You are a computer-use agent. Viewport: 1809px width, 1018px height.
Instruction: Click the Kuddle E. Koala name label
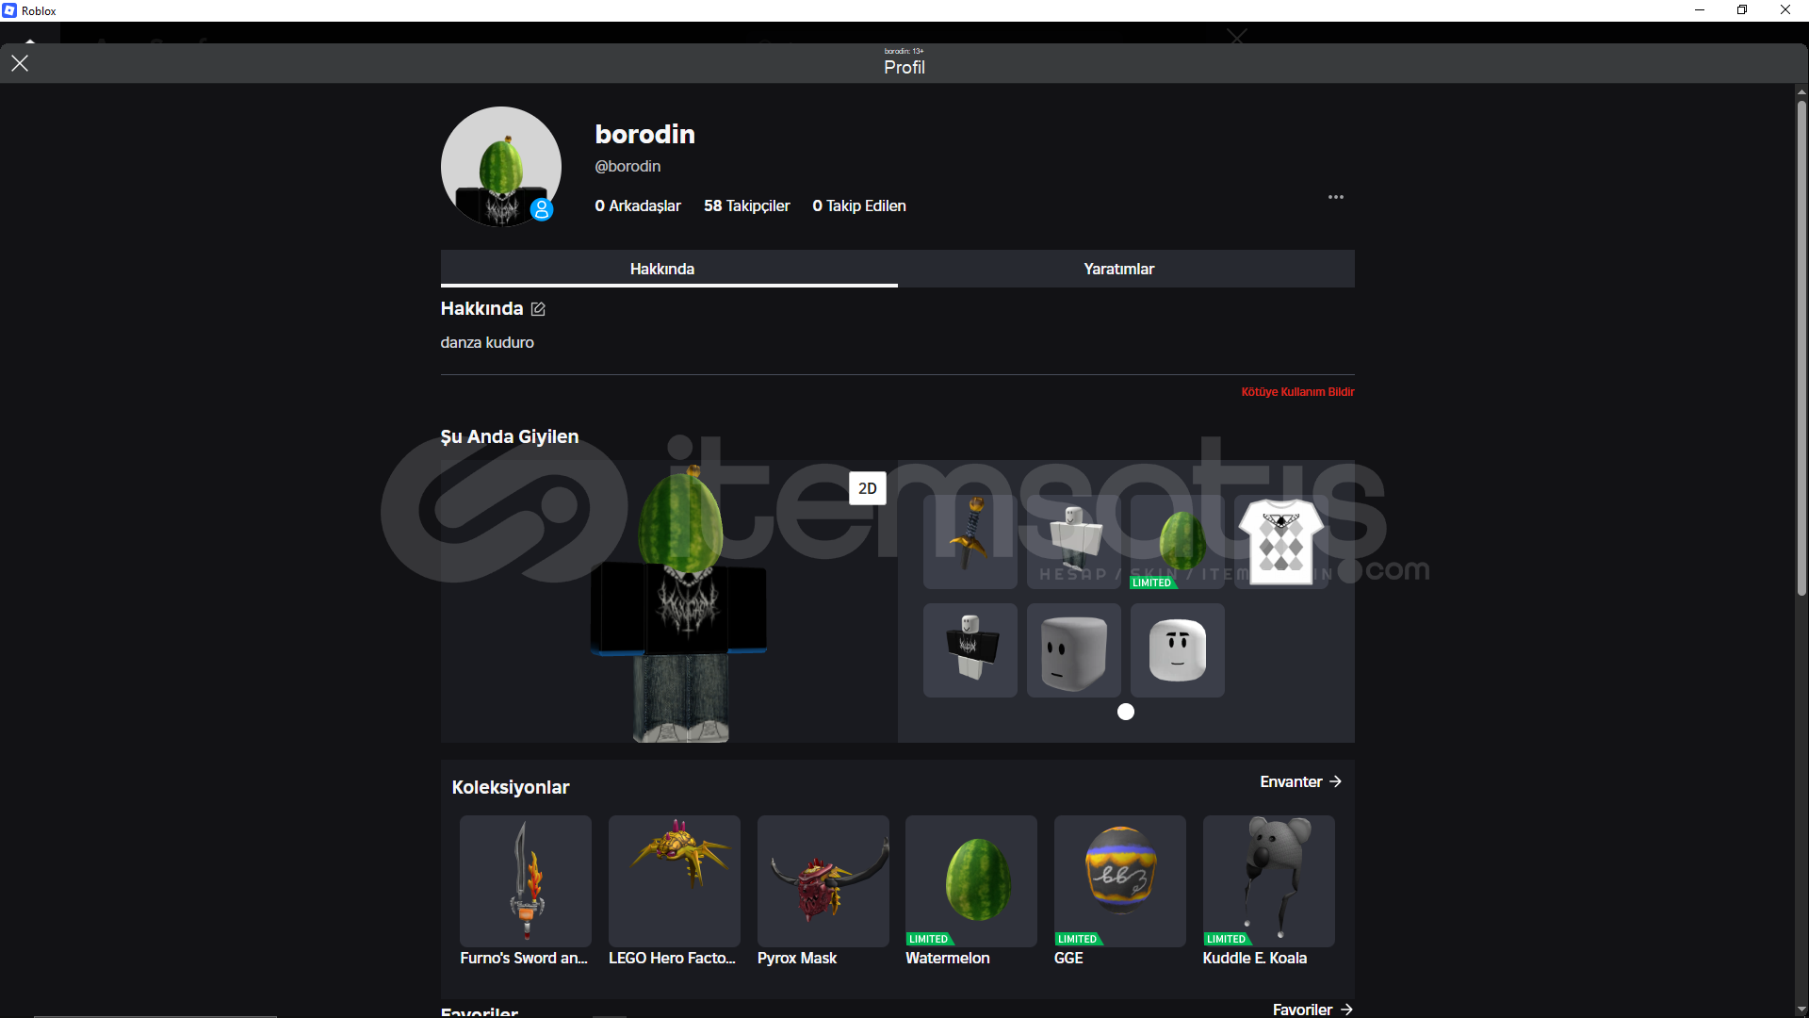[1255, 958]
